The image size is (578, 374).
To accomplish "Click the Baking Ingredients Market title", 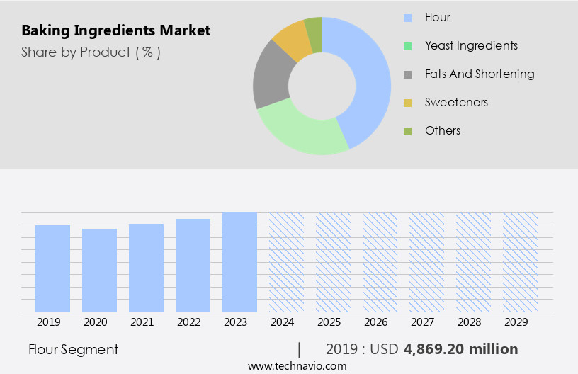I will point(115,31).
